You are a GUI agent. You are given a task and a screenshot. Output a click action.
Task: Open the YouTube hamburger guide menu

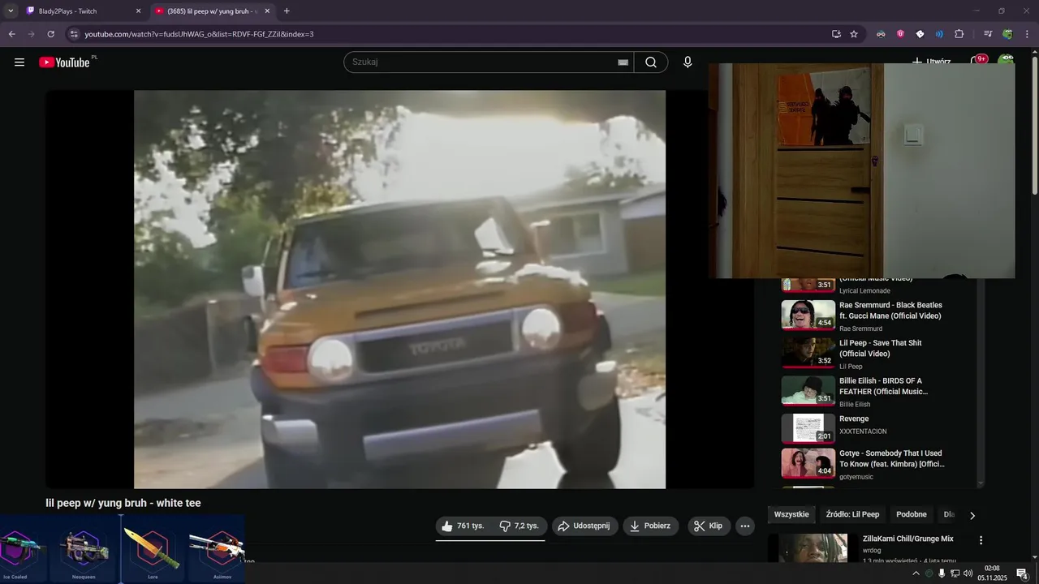click(x=19, y=62)
